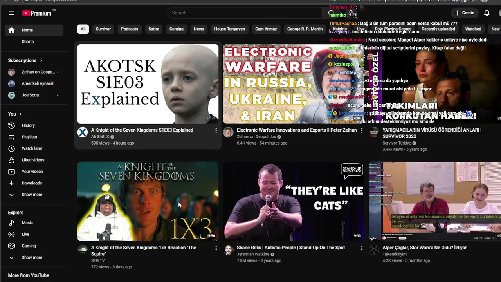Image resolution: width=501 pixels, height=282 pixels.
Task: Click the Subscriptions heading text
Action: [22, 60]
